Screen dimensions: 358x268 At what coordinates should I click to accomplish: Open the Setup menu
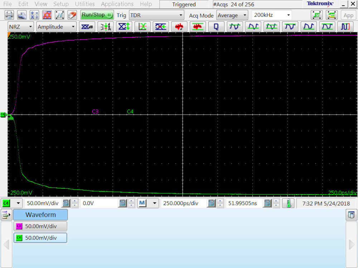pos(61,4)
